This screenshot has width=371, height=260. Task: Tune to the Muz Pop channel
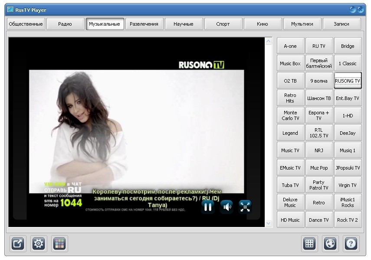[x=319, y=168]
